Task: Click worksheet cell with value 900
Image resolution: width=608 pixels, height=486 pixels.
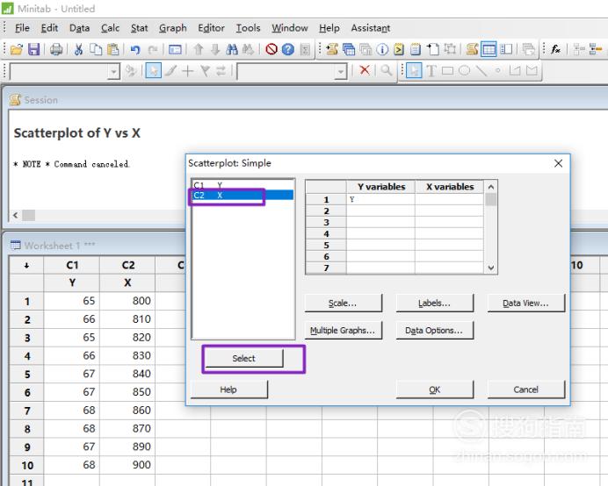Action: [127, 465]
